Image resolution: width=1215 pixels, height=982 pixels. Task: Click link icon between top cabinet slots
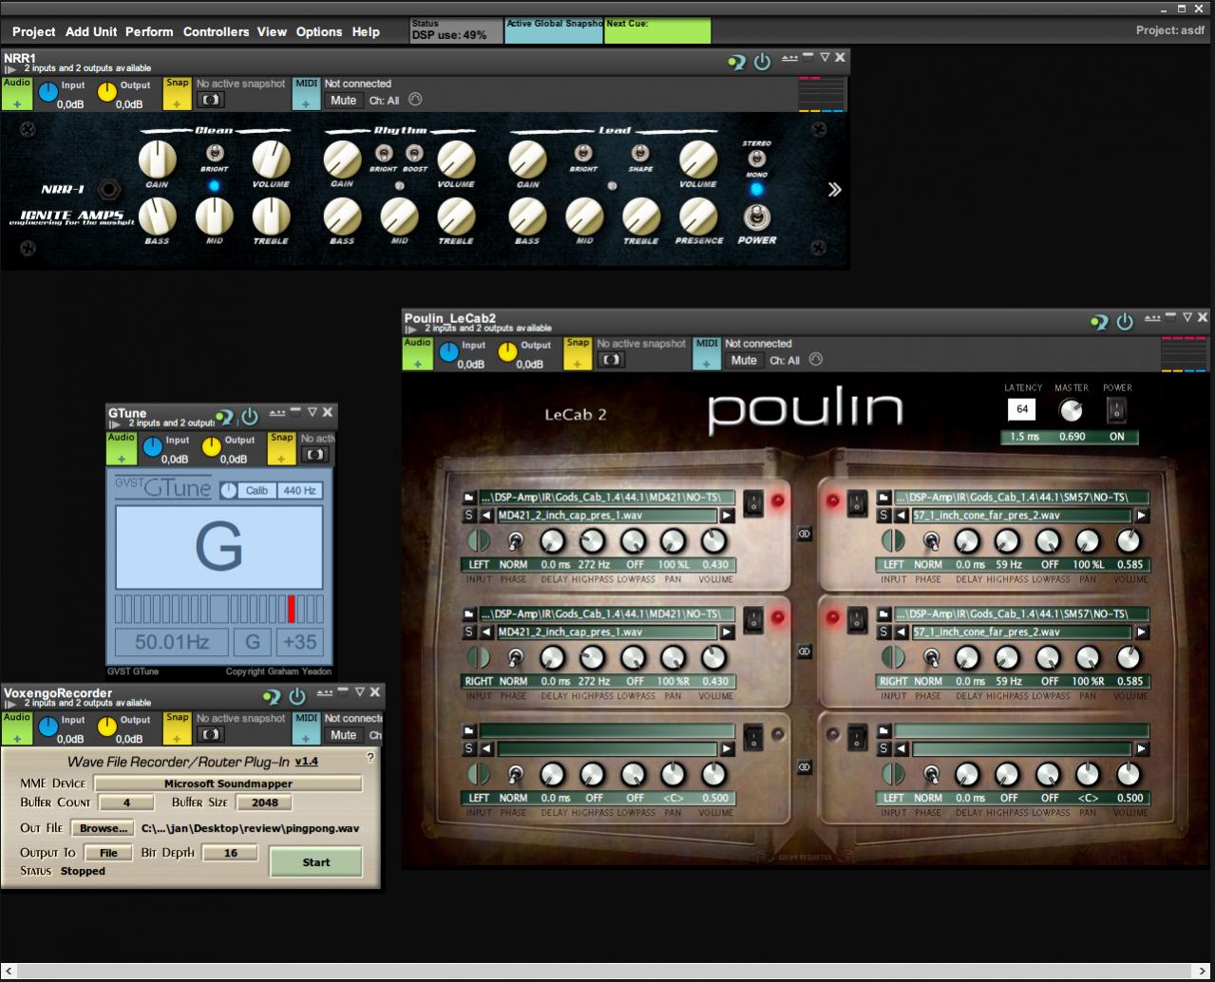point(804,534)
